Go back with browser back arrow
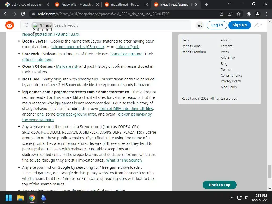Screen dimensions: 272x204 6,14
